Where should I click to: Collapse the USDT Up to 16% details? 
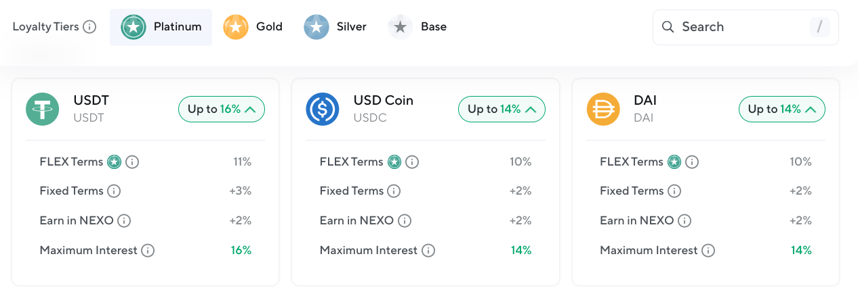(222, 109)
